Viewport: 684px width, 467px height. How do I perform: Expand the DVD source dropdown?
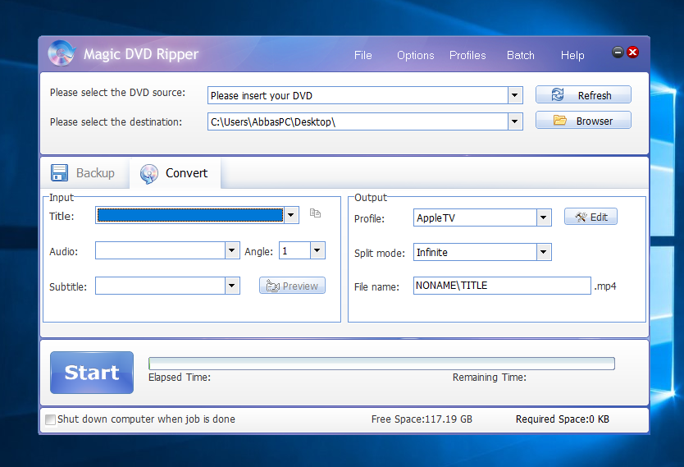pyautogui.click(x=515, y=95)
